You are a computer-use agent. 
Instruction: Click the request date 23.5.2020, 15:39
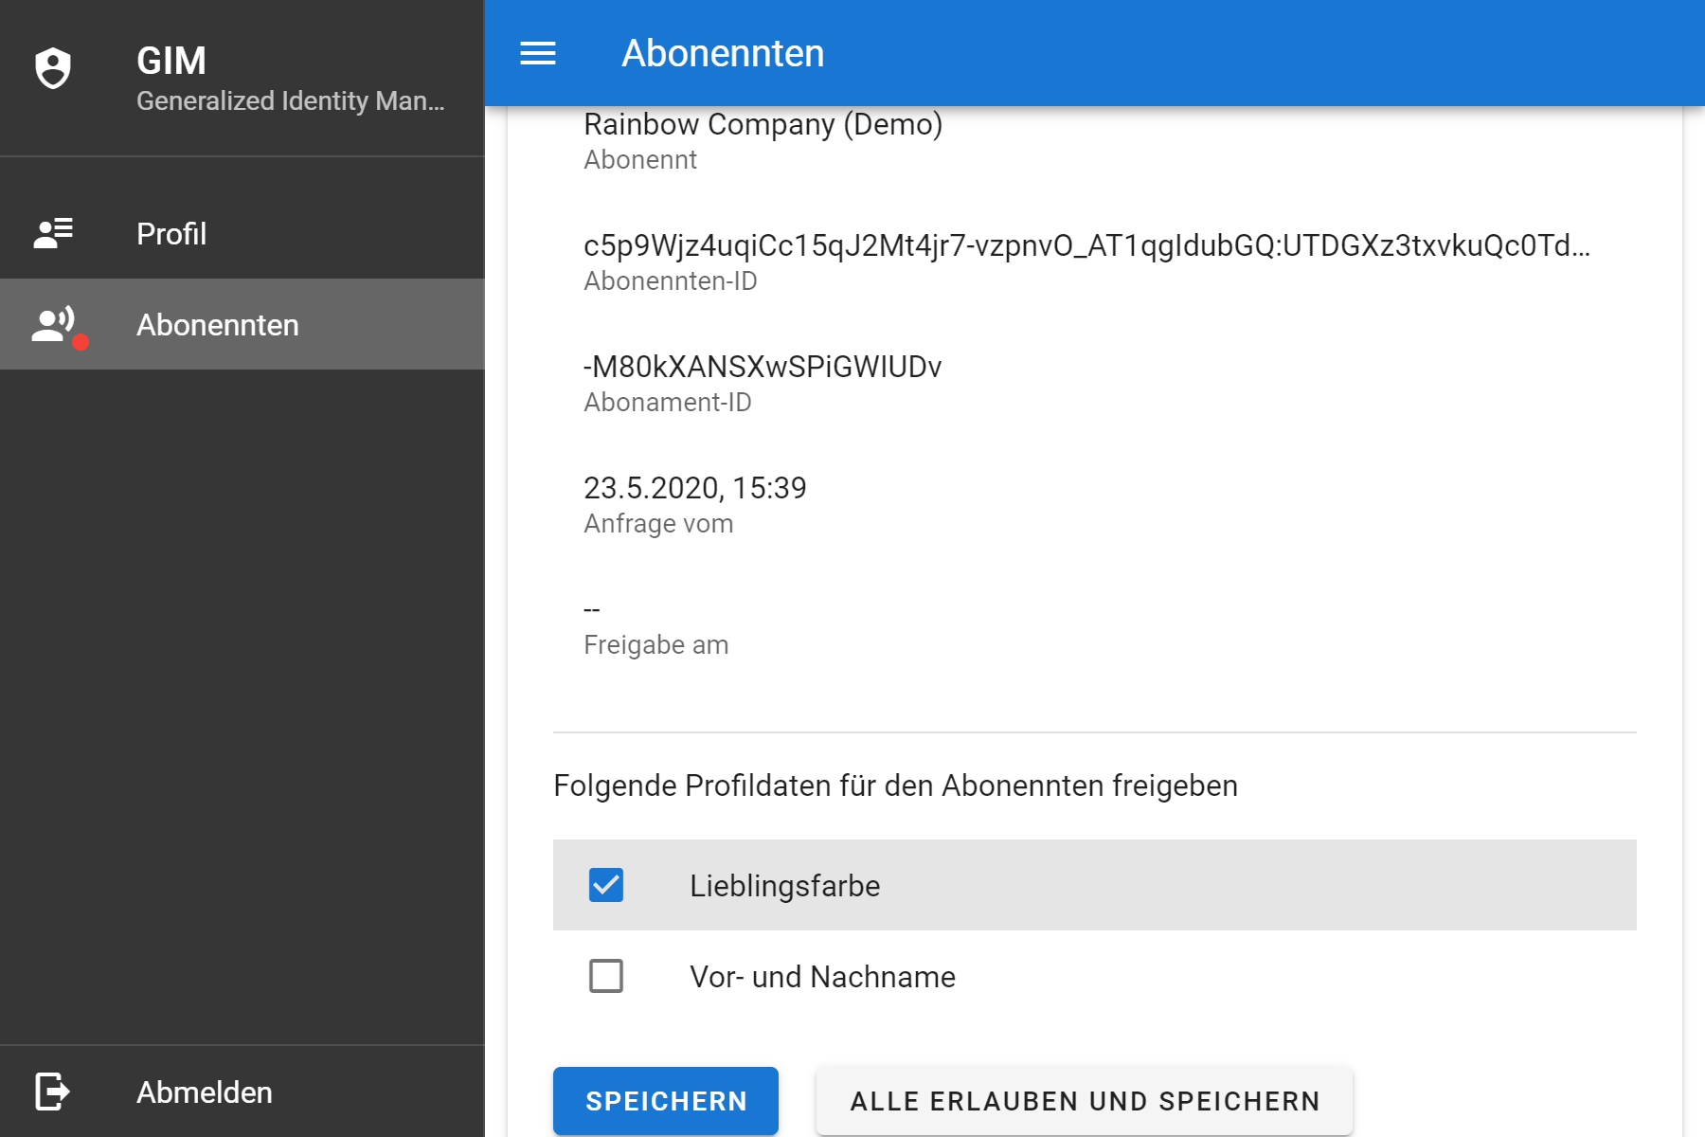point(694,488)
